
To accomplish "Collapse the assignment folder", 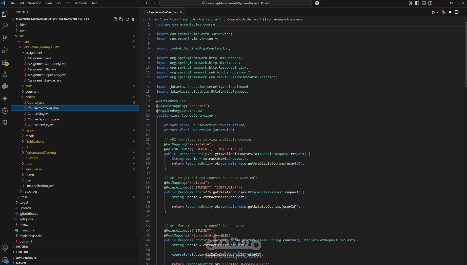I will 34,52.
